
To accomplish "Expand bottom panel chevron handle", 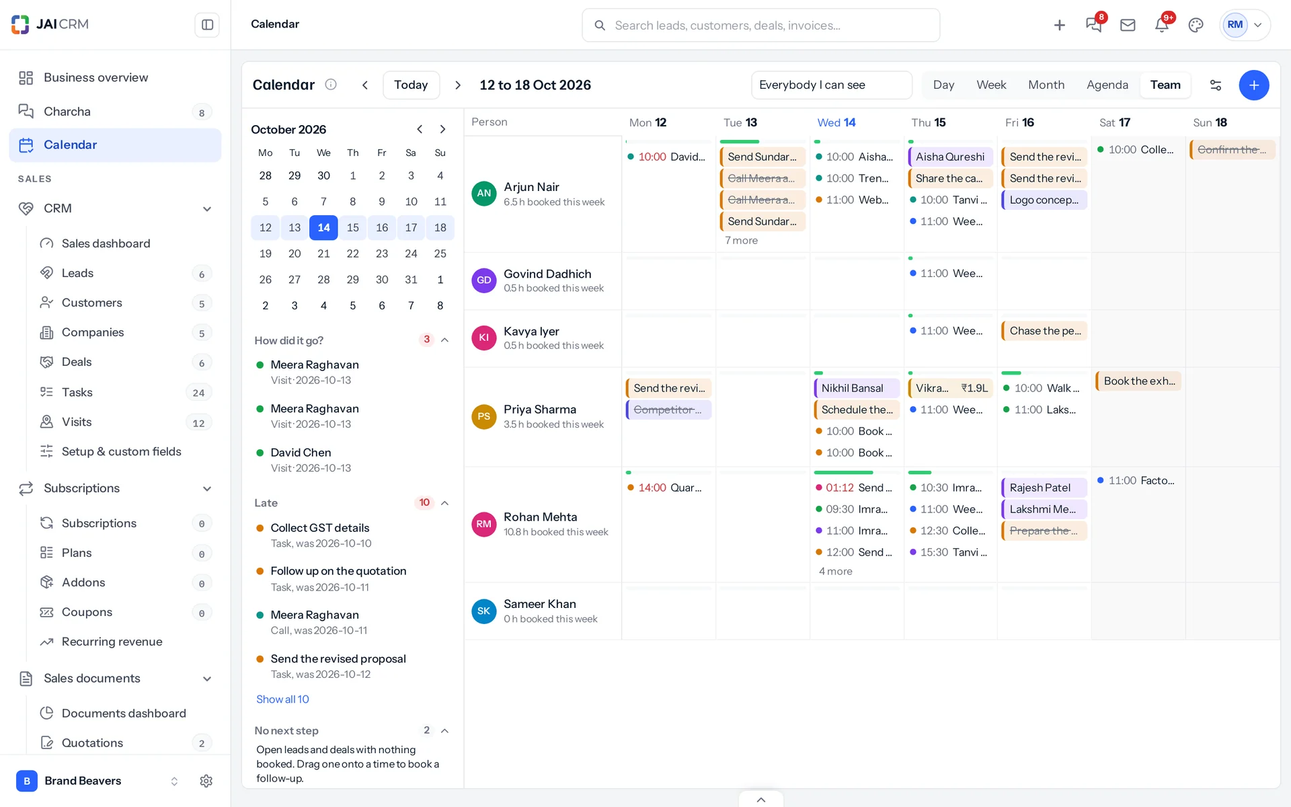I will tap(761, 800).
